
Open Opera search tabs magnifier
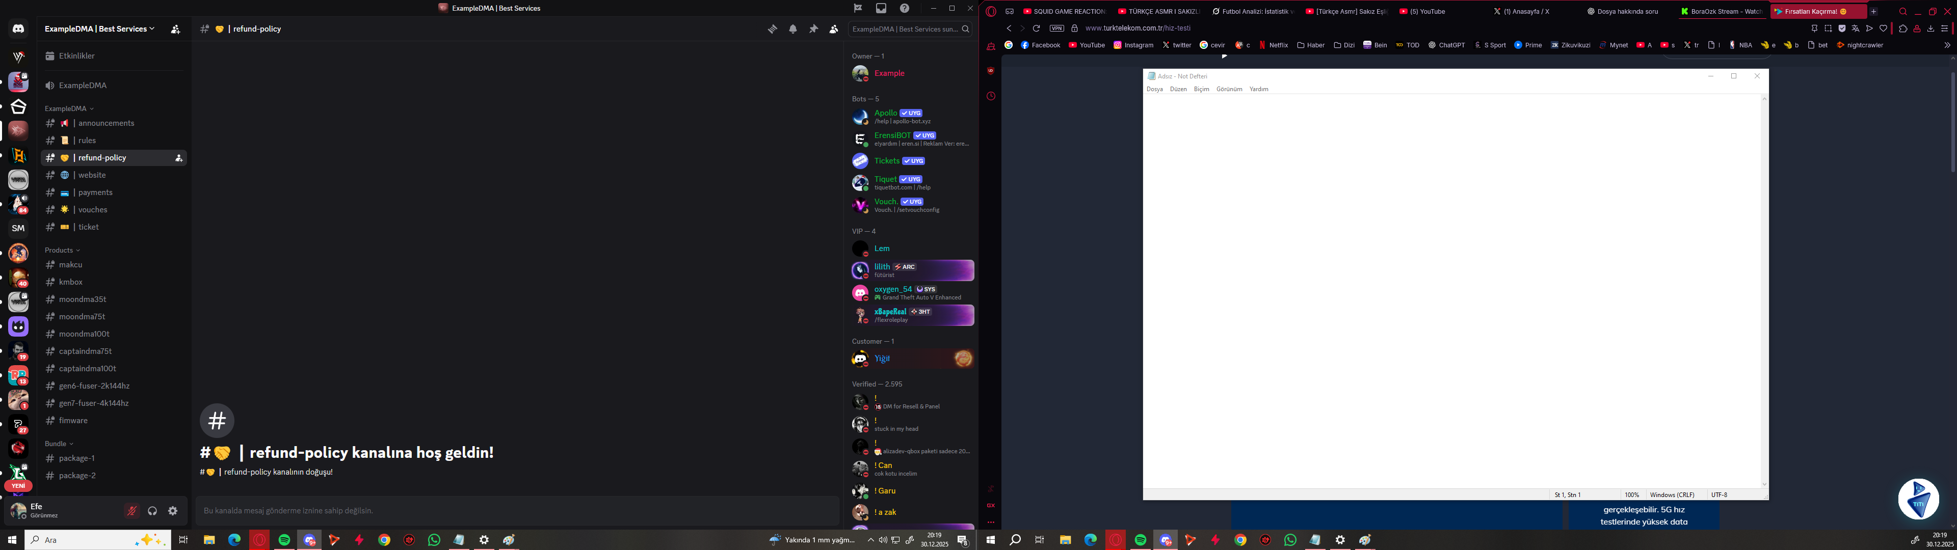pyautogui.click(x=1903, y=11)
